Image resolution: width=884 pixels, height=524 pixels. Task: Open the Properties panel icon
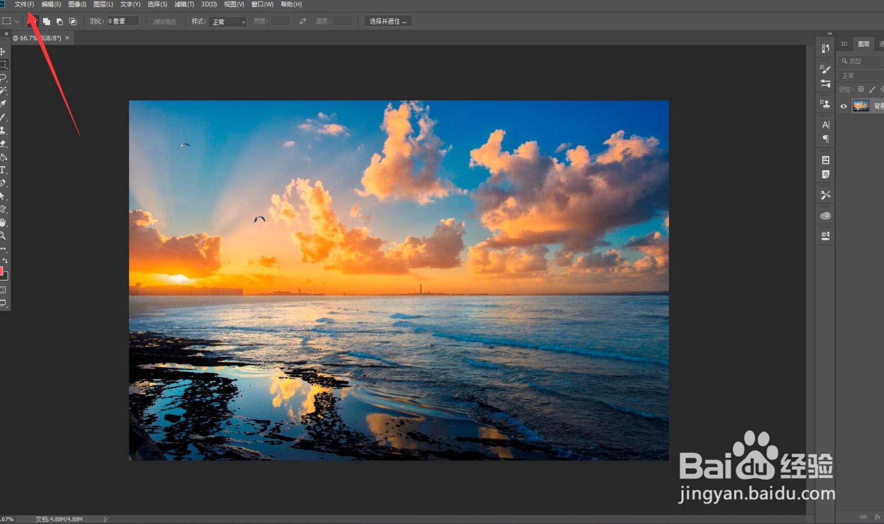point(825,160)
